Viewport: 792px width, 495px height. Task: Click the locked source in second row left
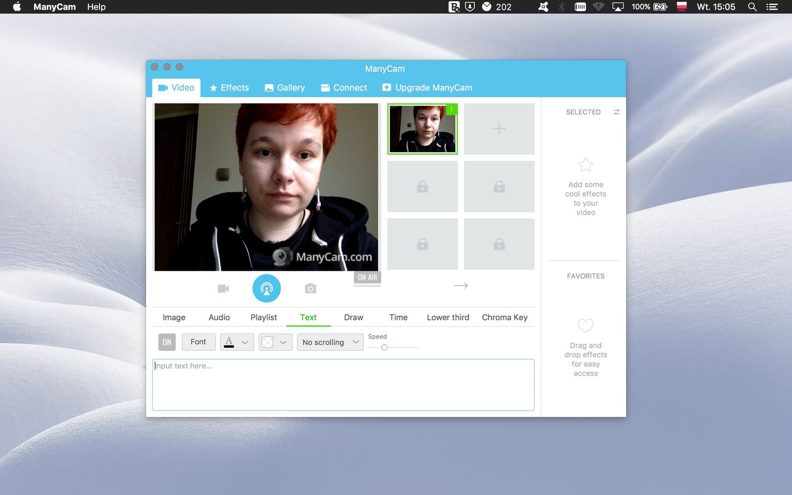click(423, 186)
